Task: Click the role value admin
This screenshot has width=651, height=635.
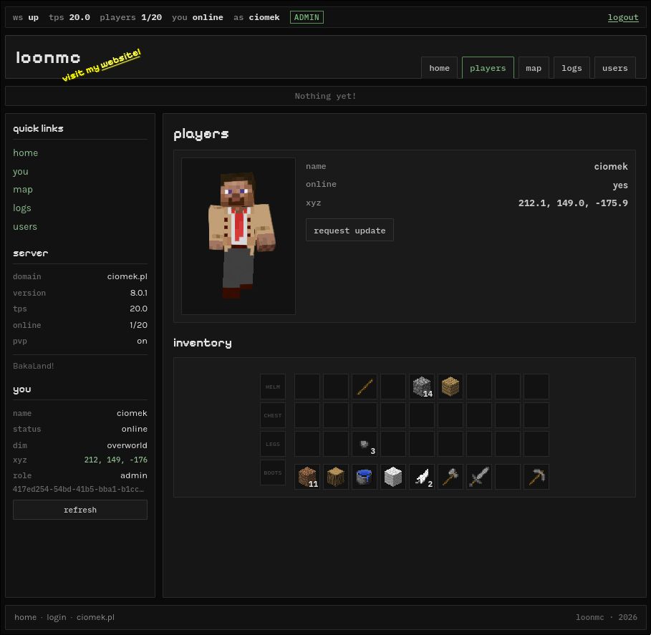Action: point(134,475)
